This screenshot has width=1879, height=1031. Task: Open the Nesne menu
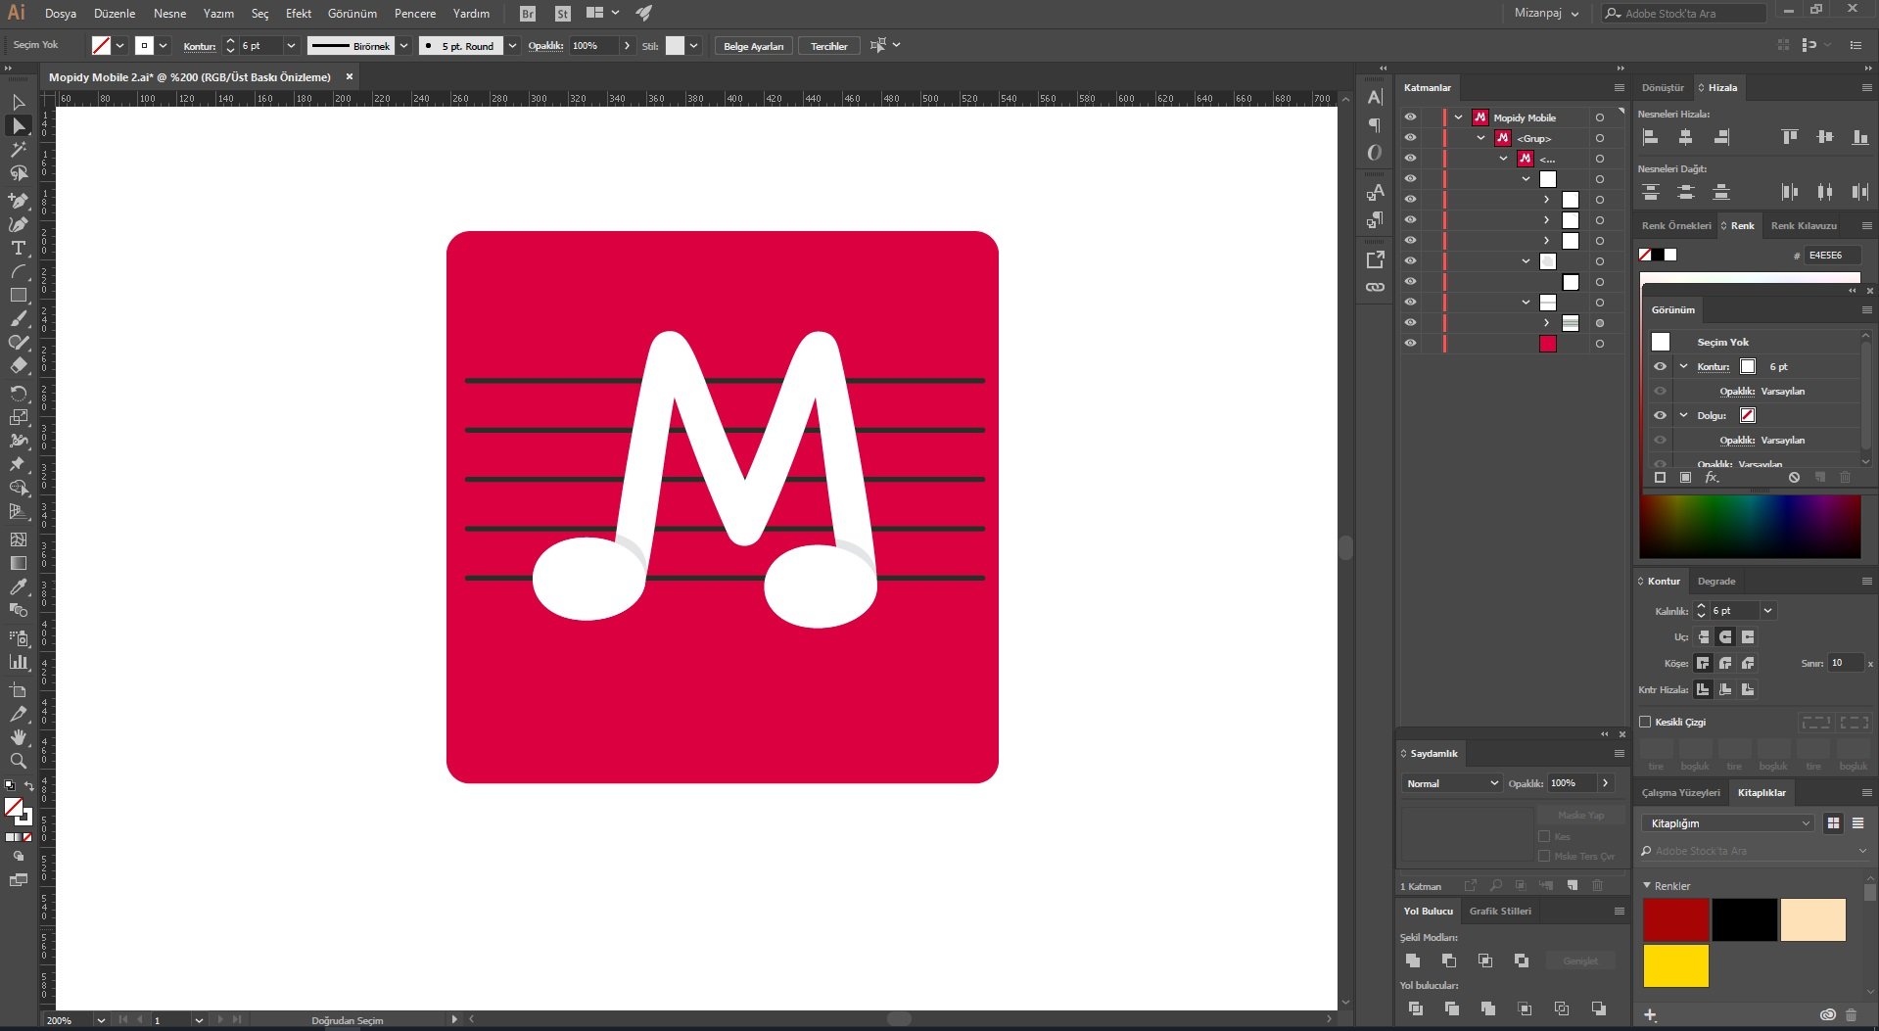[169, 14]
